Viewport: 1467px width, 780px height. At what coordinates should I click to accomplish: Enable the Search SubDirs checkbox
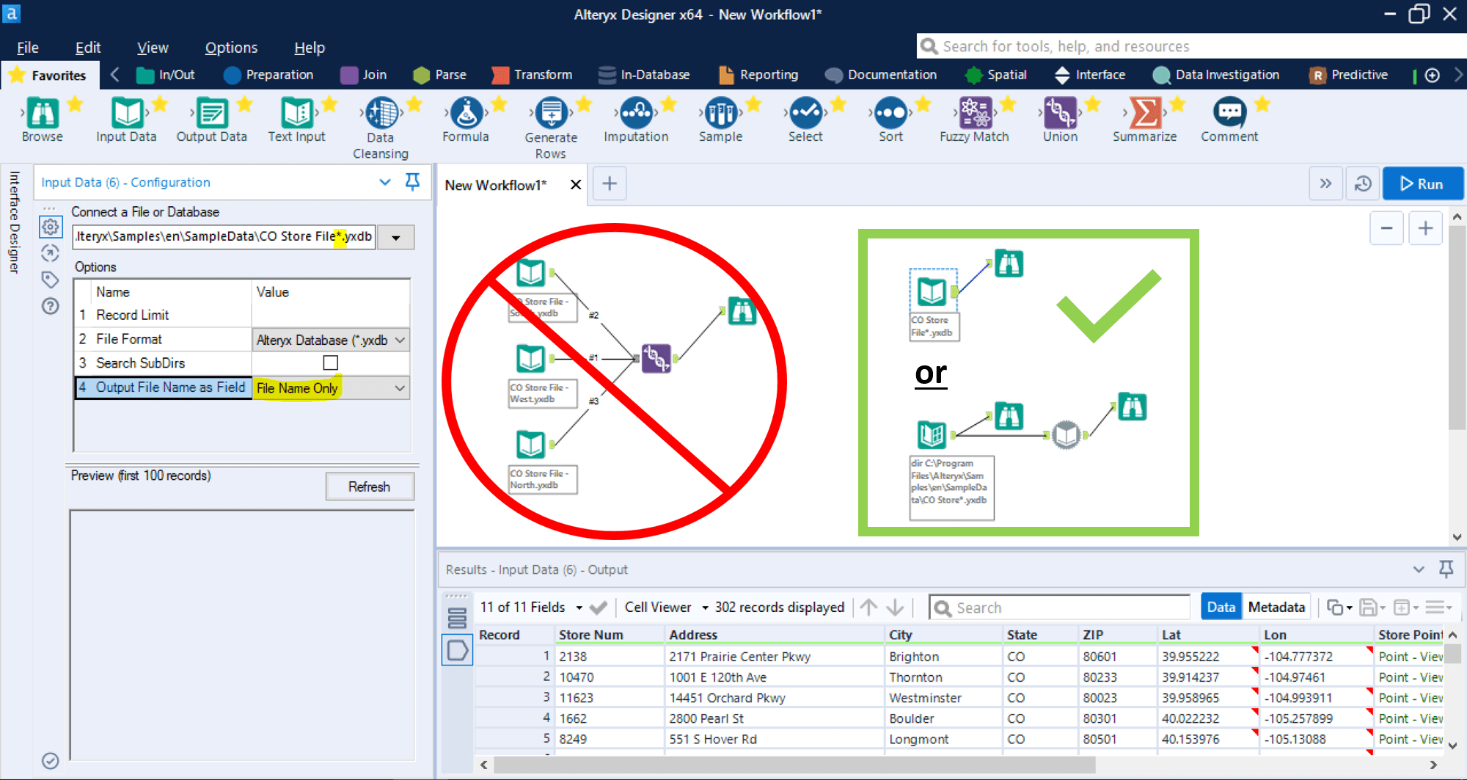point(331,362)
